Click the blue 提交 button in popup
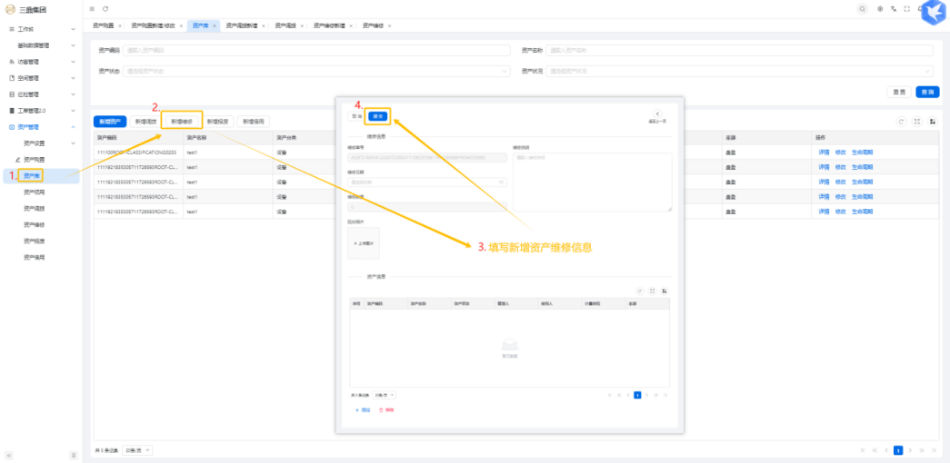The height and width of the screenshot is (463, 950). tap(378, 116)
